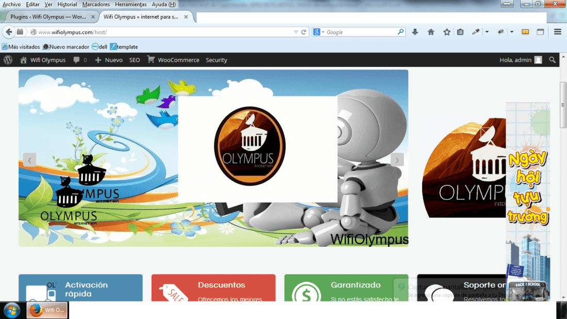Open the Más visitados bookmark

(x=21, y=47)
